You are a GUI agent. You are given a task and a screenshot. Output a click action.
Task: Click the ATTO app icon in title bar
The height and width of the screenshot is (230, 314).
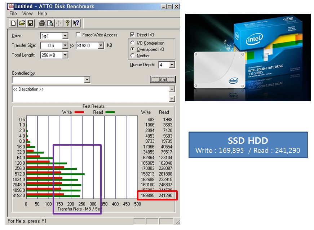tap(10, 6)
